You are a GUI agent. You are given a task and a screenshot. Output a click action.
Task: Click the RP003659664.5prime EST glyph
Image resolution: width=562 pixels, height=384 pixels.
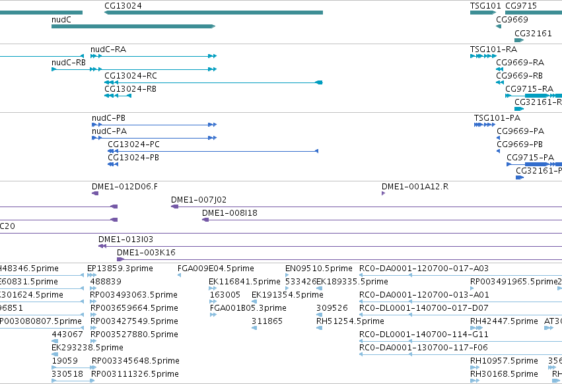(x=94, y=315)
